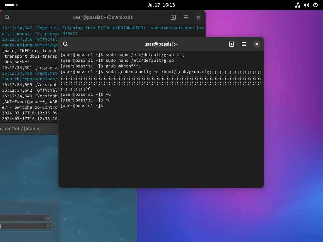The width and height of the screenshot is (323, 242).
Task: Open search in the user@passis1:~ terminal
Action: pyautogui.click(x=66, y=44)
